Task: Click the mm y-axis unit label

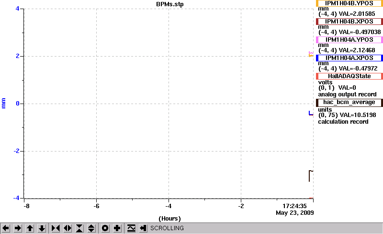Action: 3,103
